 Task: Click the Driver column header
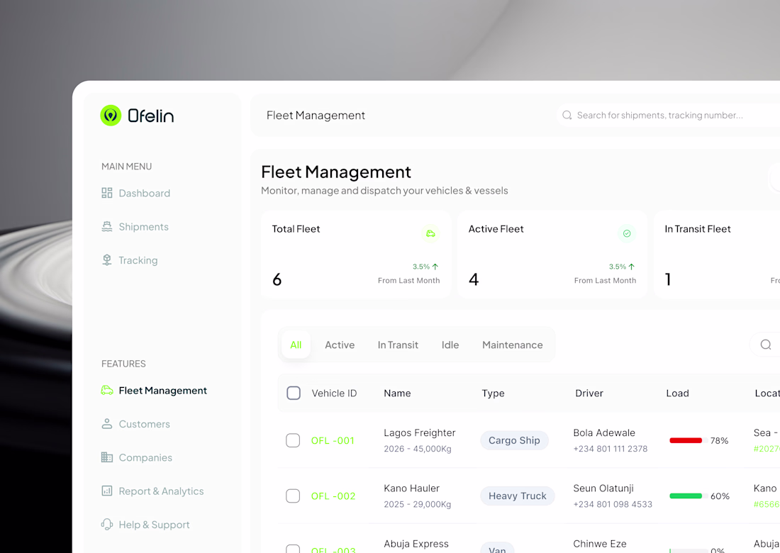coord(589,393)
